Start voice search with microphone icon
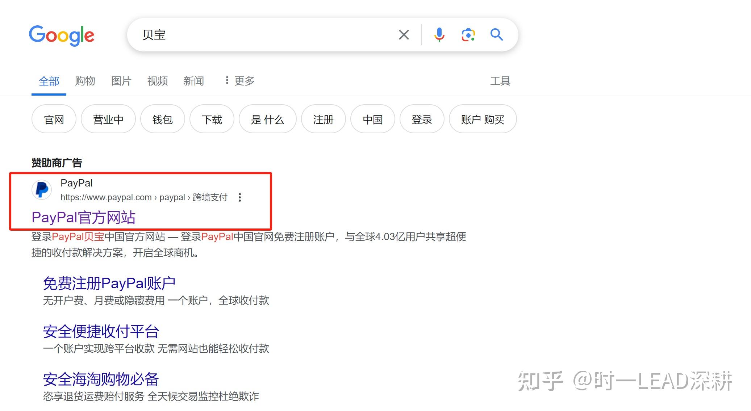 coord(439,35)
